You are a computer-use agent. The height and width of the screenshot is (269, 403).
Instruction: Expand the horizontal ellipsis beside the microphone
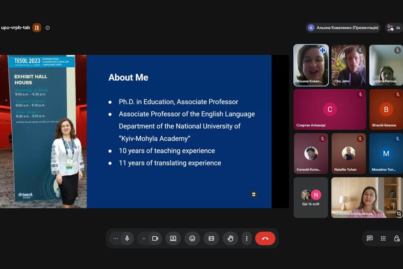(x=116, y=239)
